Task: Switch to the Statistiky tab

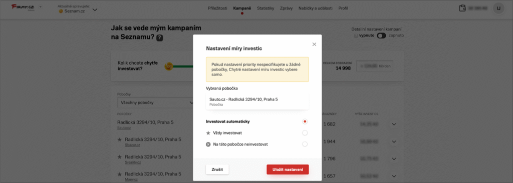Action: click(x=266, y=8)
